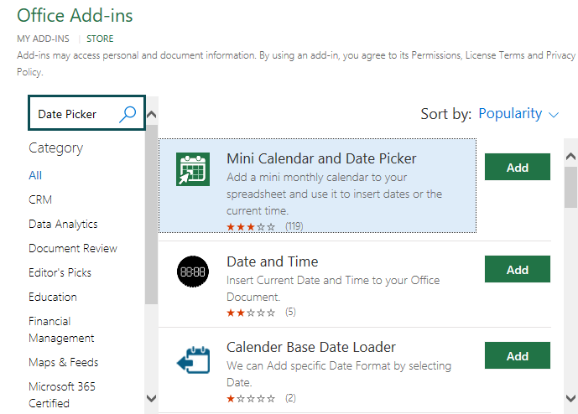This screenshot has width=578, height=414.
Task: Switch to the STORE tab
Action: coord(100,39)
